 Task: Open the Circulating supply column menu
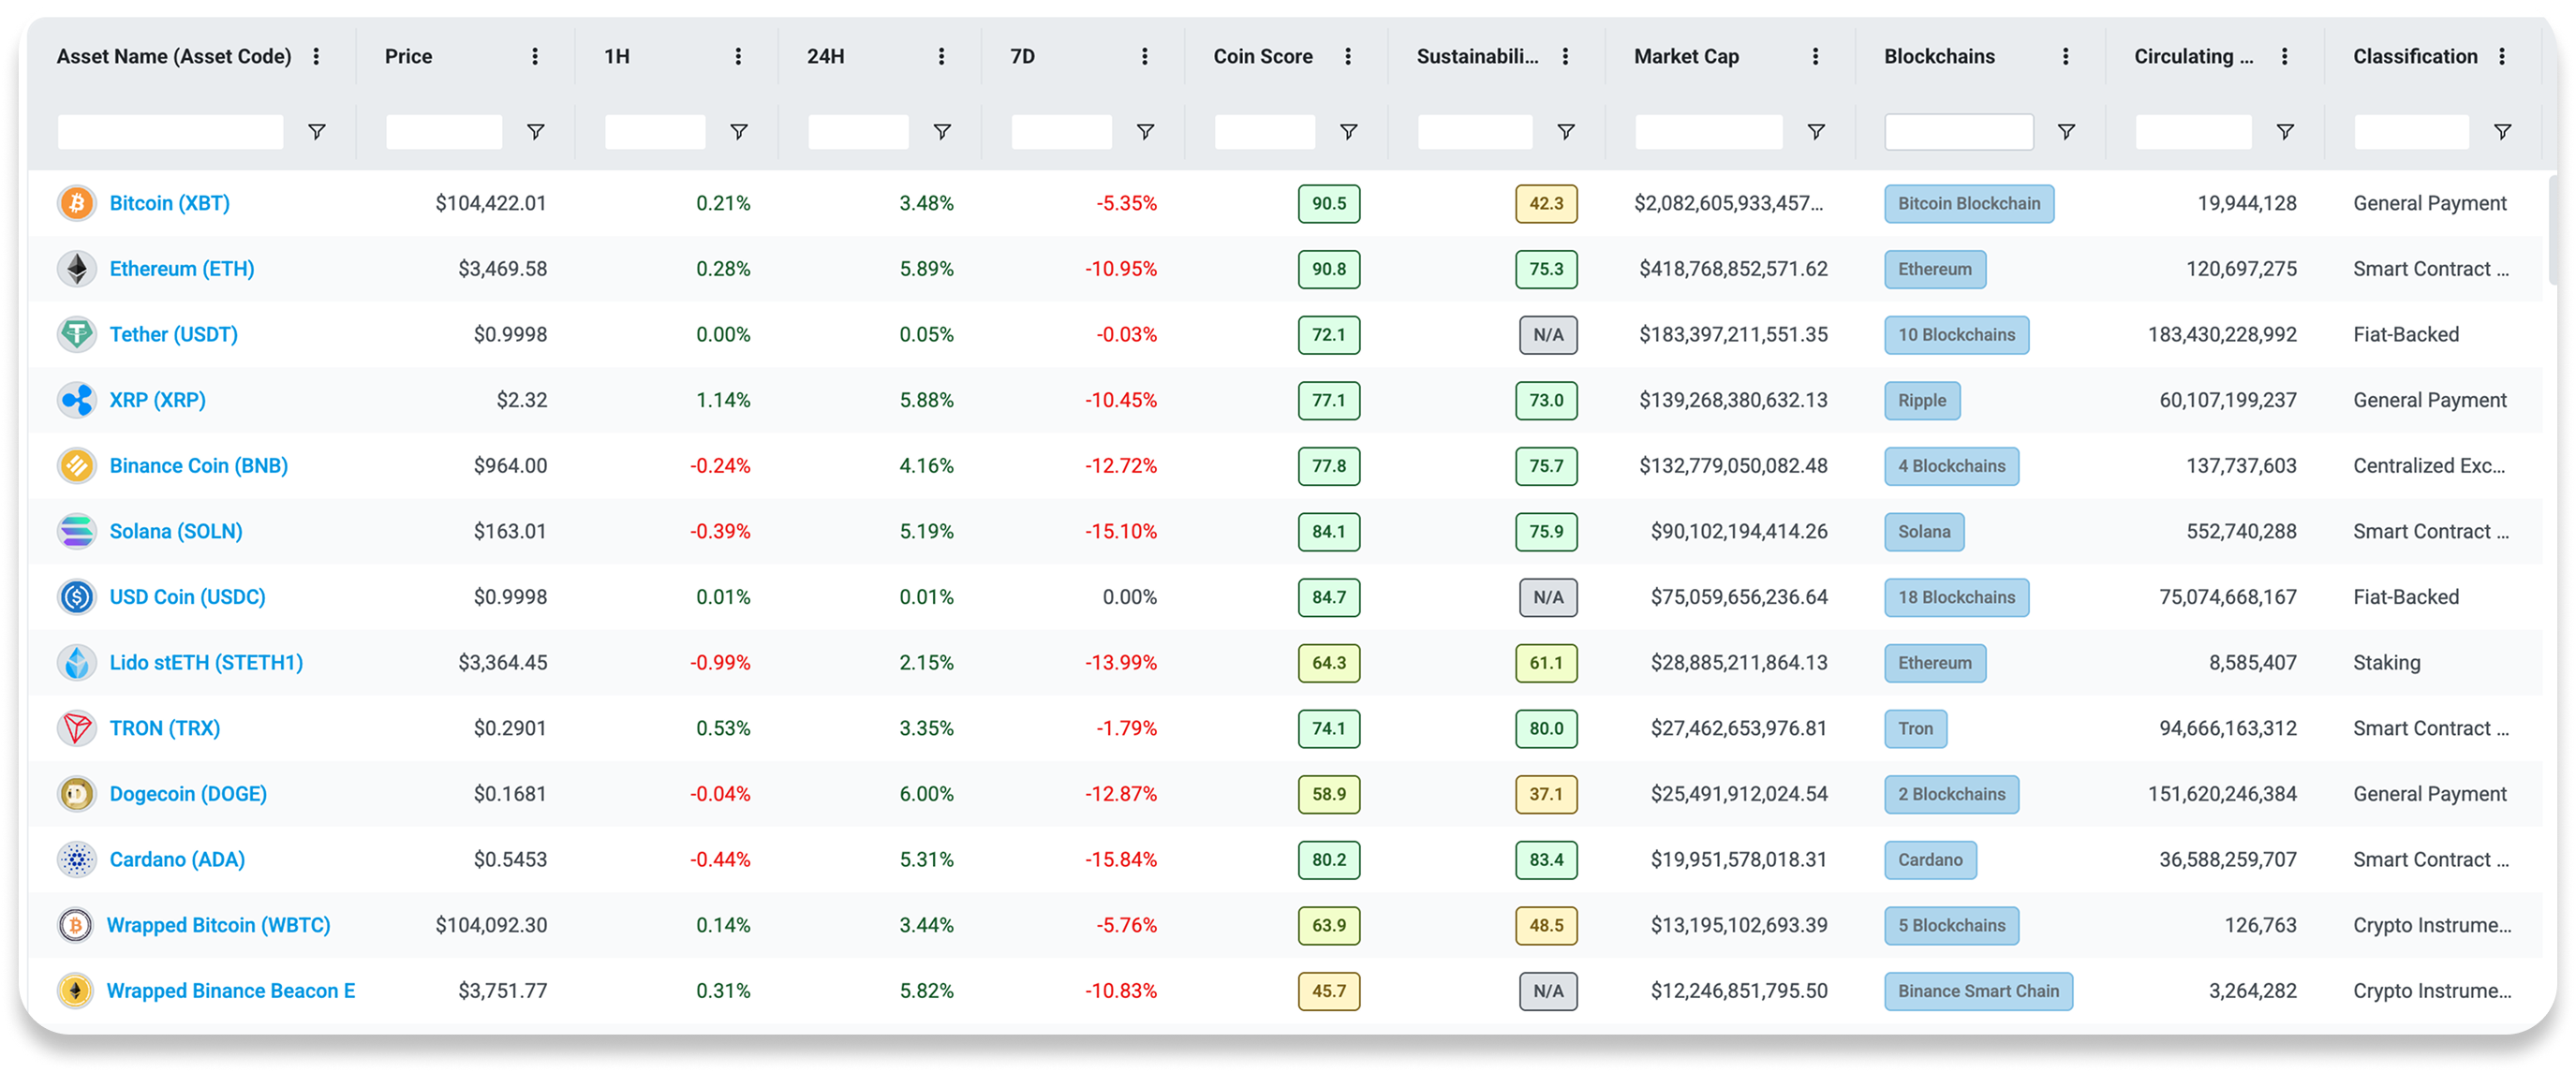tap(2285, 57)
